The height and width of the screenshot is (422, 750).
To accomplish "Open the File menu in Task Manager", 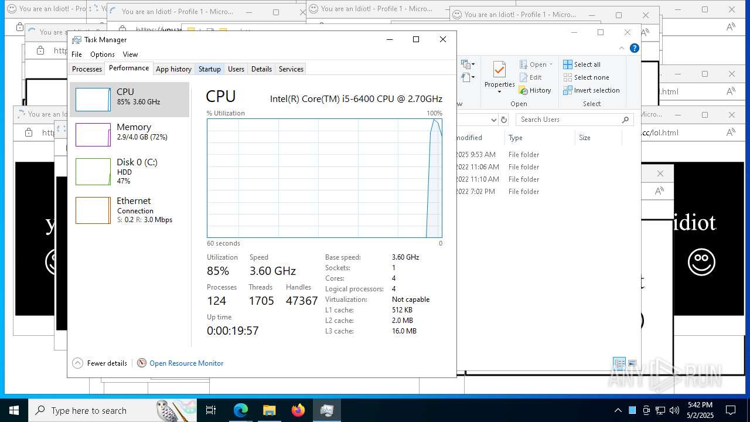I will (x=77, y=54).
